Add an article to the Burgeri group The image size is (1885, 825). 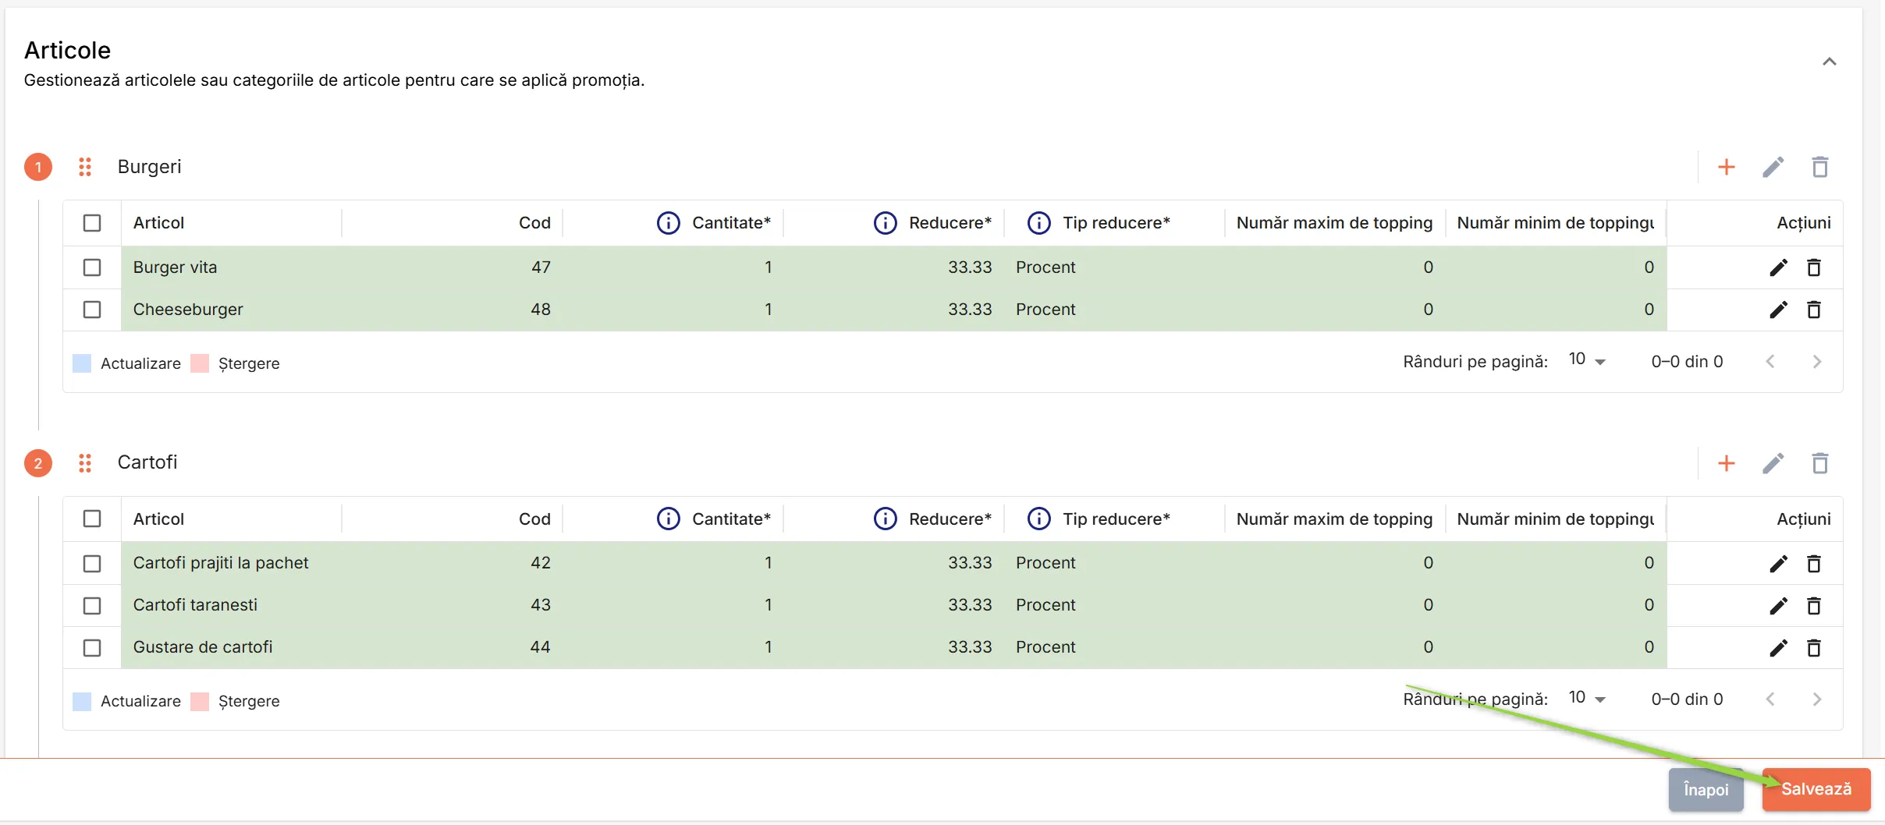[x=1727, y=167]
